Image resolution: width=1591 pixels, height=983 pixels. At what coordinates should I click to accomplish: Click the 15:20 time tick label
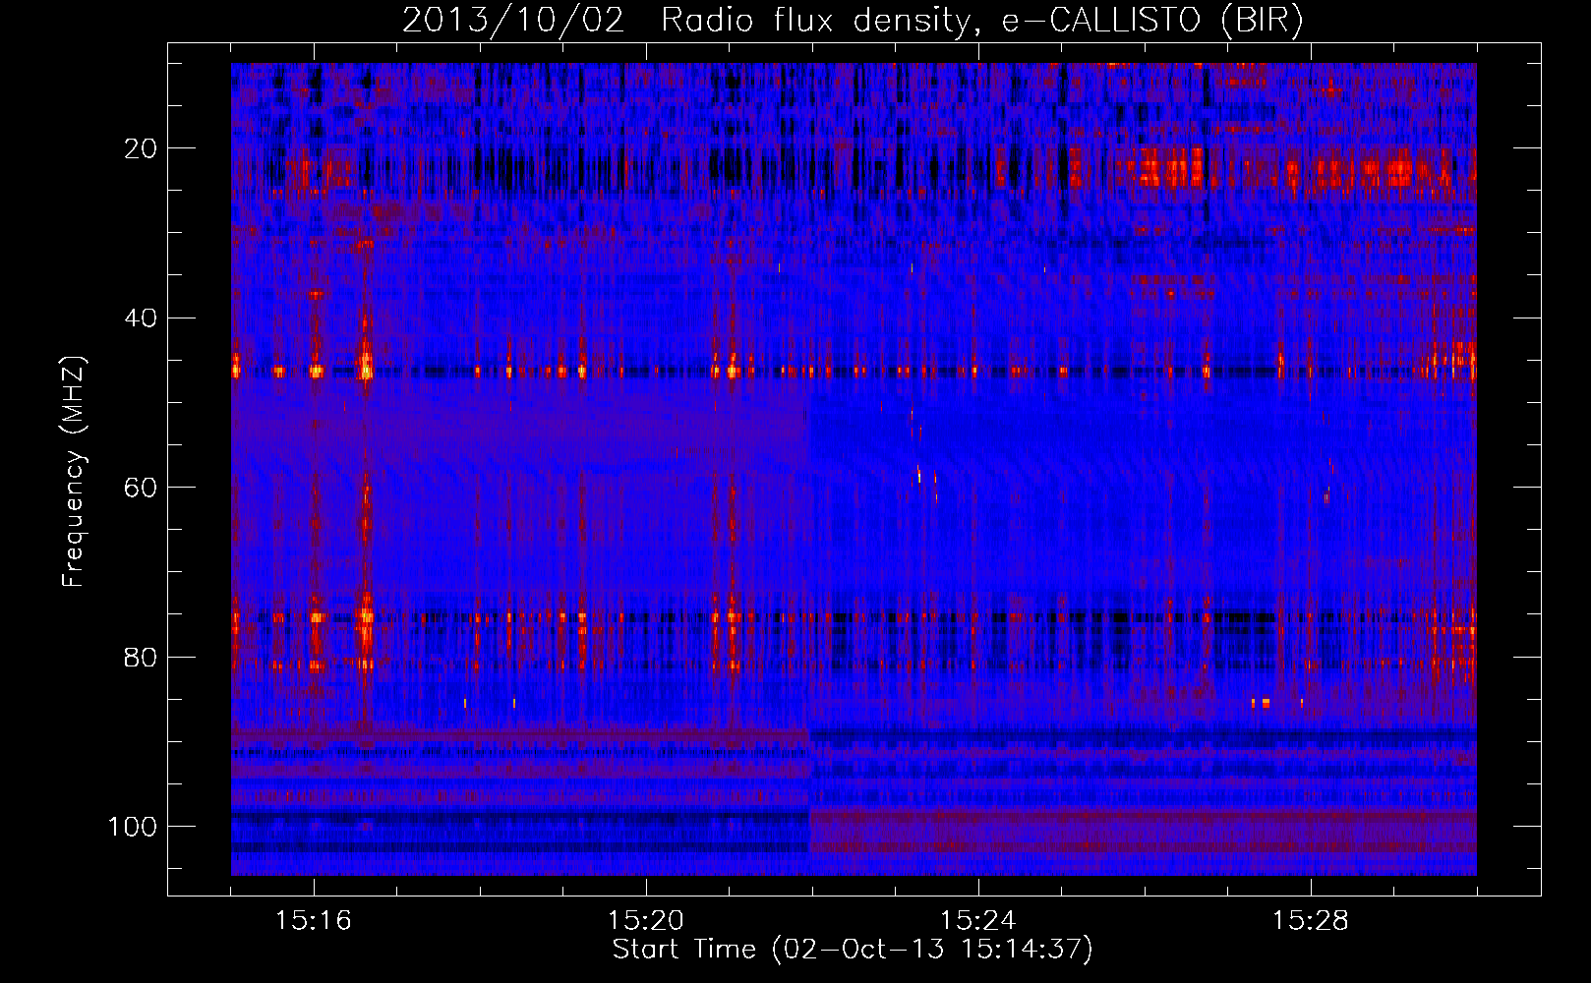point(646,921)
